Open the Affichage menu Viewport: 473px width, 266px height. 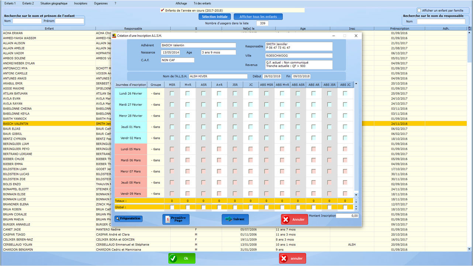pos(181,3)
